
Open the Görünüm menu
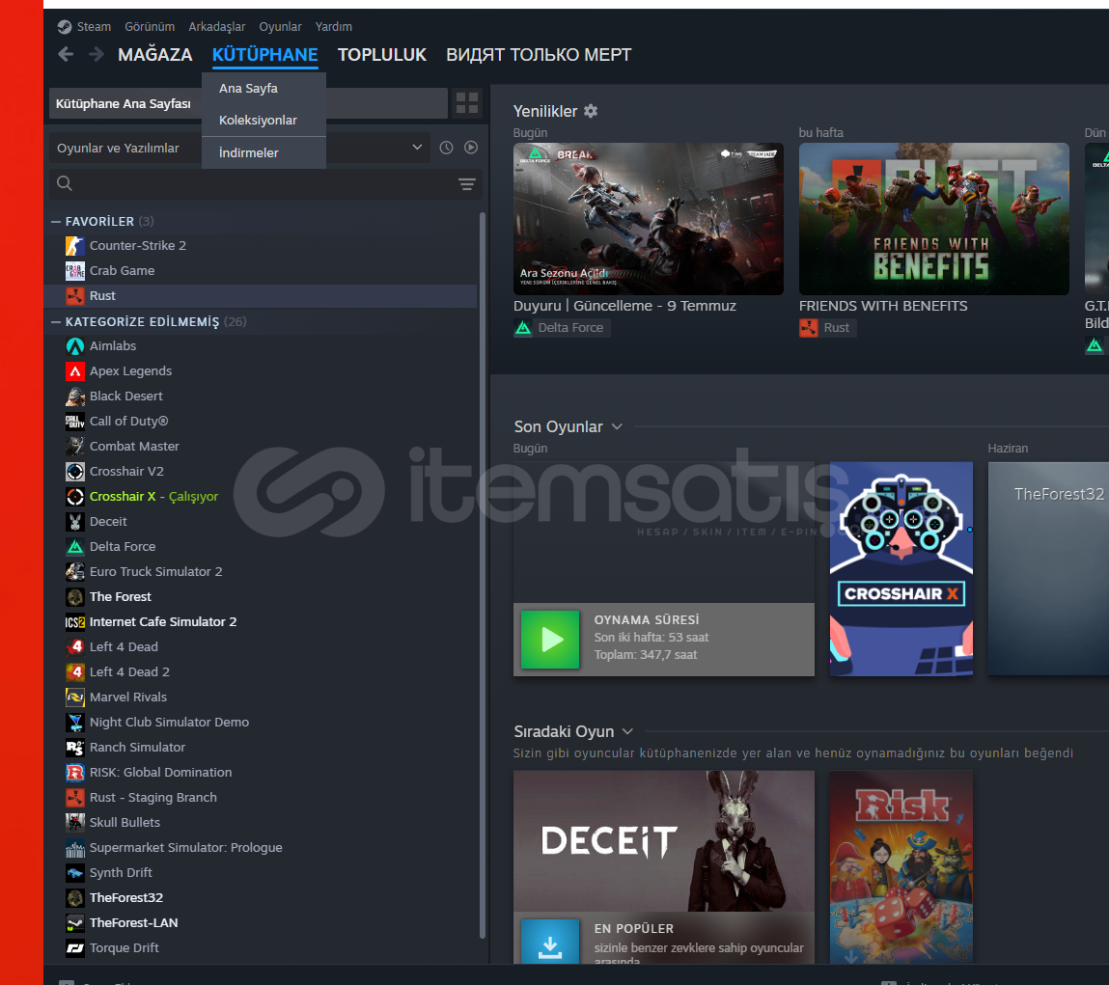pos(150,27)
